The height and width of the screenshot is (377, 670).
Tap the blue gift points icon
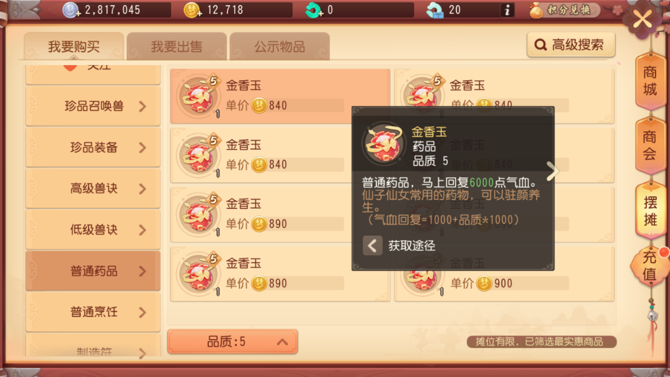[435, 10]
